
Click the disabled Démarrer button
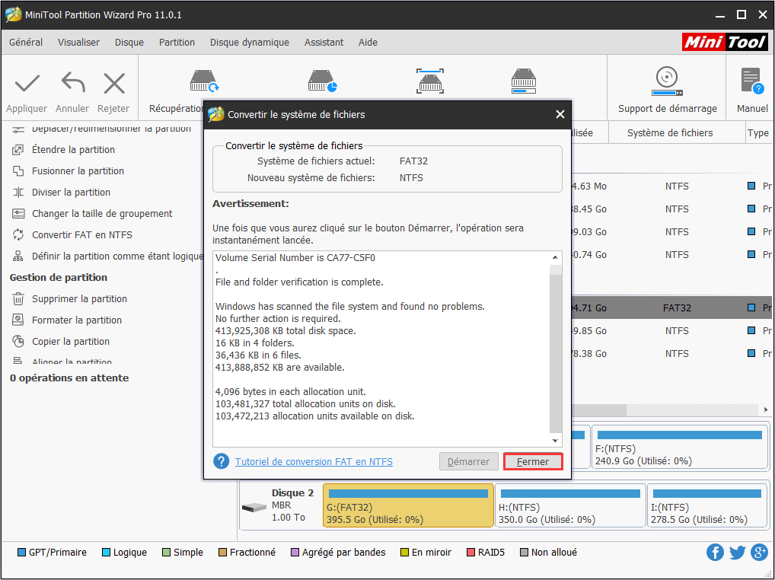(468, 461)
